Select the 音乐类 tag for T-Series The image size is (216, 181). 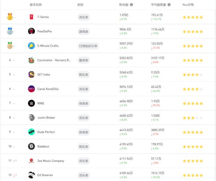84,17
